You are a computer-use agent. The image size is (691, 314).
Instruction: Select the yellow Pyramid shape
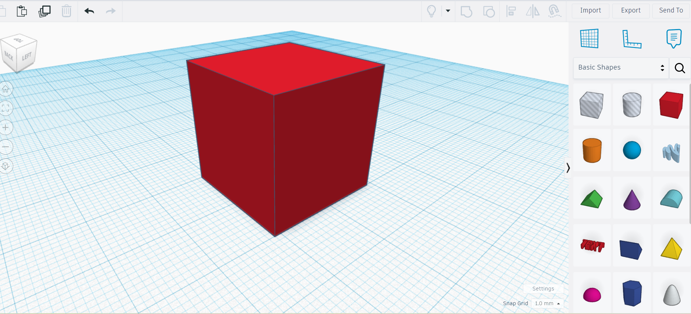coord(672,248)
